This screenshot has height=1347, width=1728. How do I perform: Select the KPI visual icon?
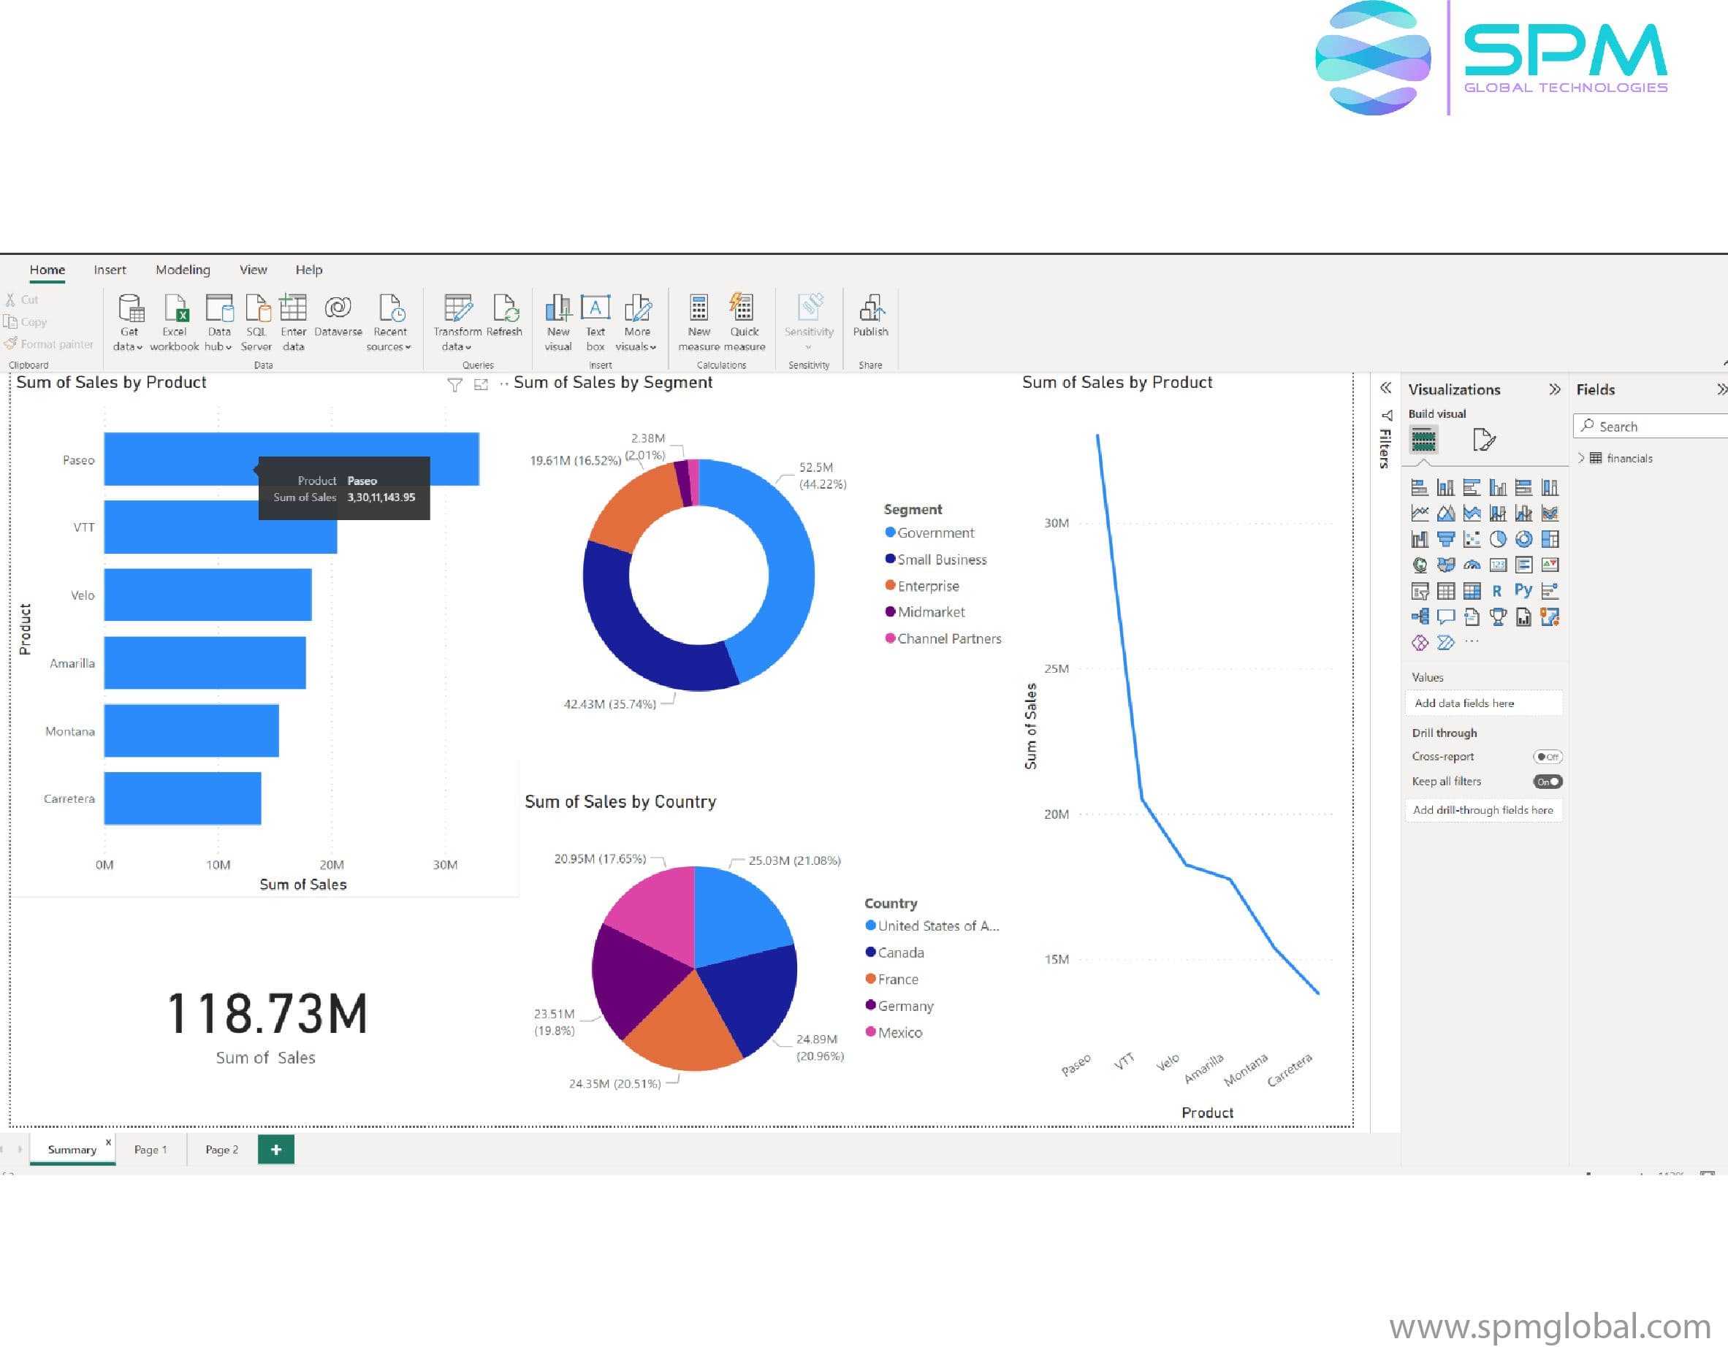click(x=1549, y=565)
